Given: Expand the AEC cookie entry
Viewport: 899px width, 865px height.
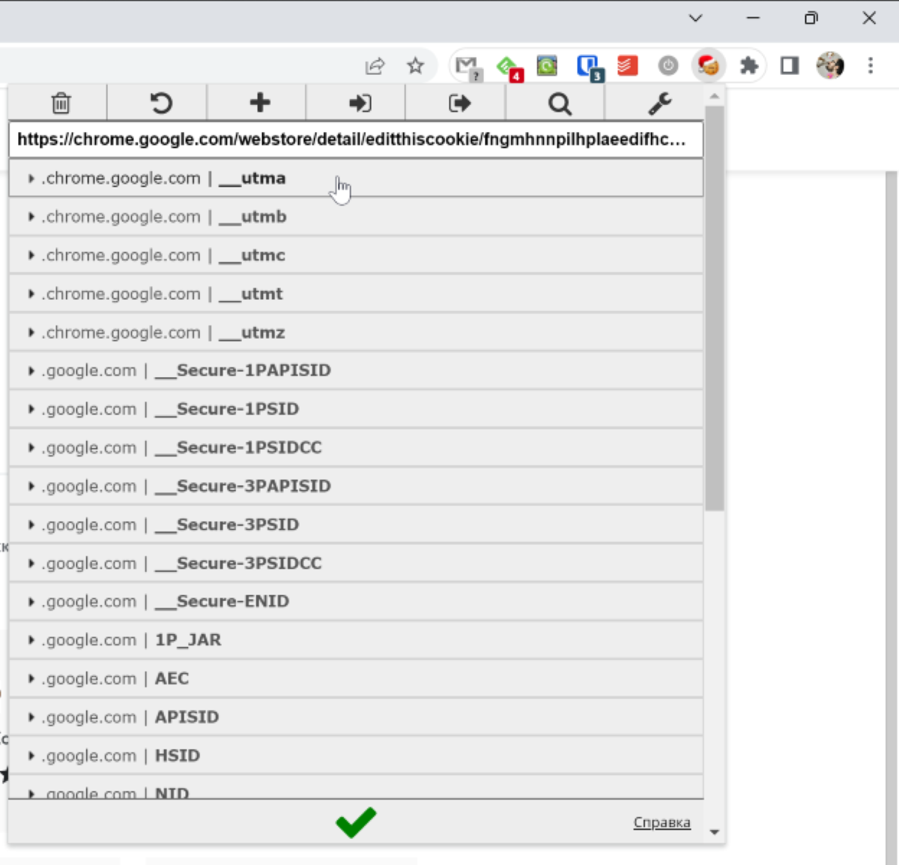Looking at the screenshot, I should 356,678.
